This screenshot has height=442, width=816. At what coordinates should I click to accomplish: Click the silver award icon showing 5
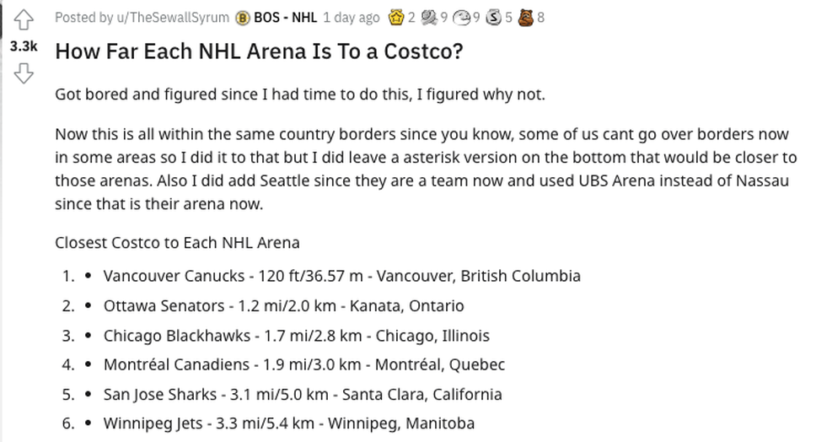(493, 17)
